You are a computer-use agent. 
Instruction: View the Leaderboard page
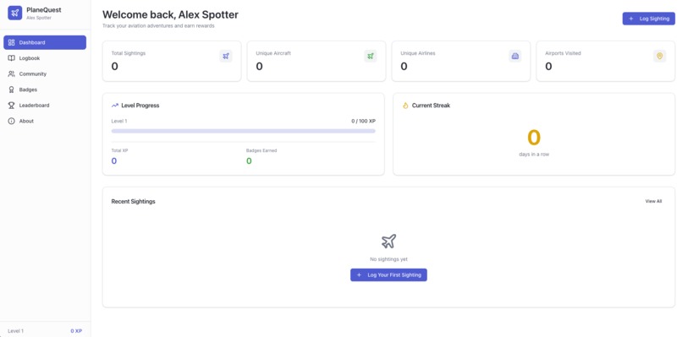[x=45, y=105]
